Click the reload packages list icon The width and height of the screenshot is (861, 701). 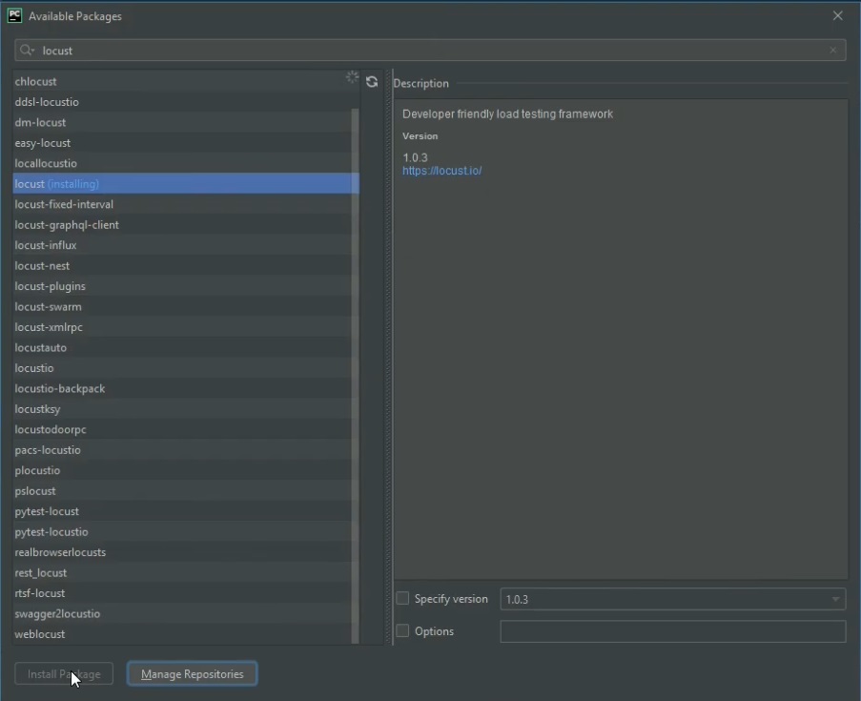pyautogui.click(x=372, y=82)
